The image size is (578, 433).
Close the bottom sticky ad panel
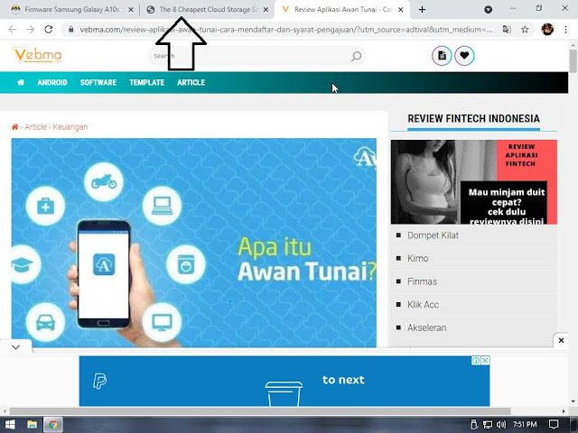coord(561,340)
